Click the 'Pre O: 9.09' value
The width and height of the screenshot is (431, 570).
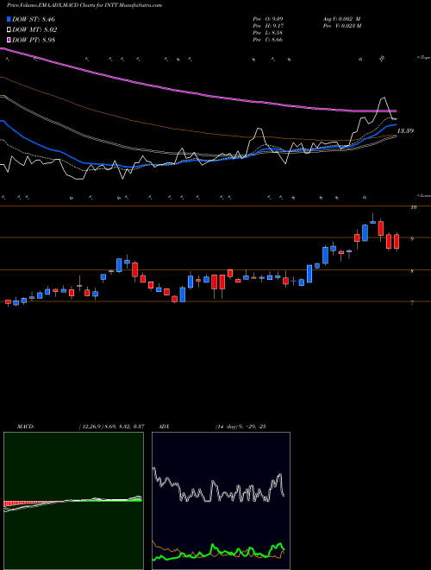tap(268, 19)
